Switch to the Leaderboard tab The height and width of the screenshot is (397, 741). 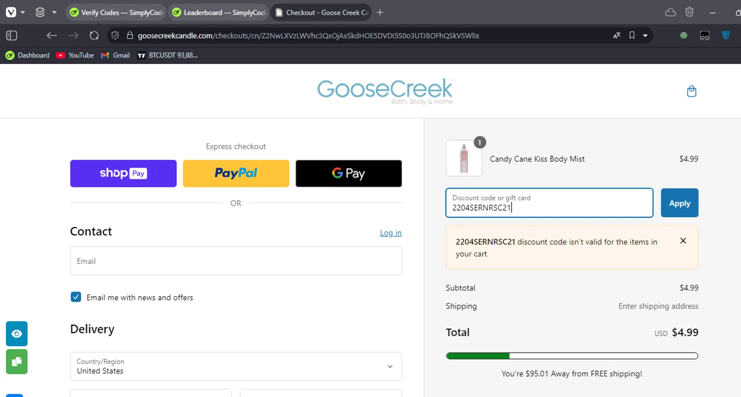219,12
